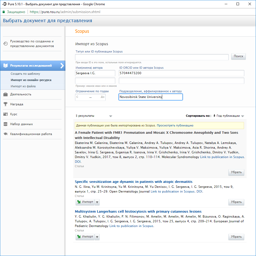Click the affiliation field Novosibirsk State University

click(150, 97)
